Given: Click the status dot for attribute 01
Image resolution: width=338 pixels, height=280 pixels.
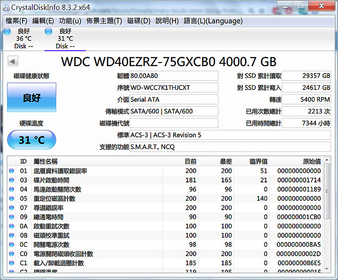Looking at the screenshot, I should click(12, 171).
